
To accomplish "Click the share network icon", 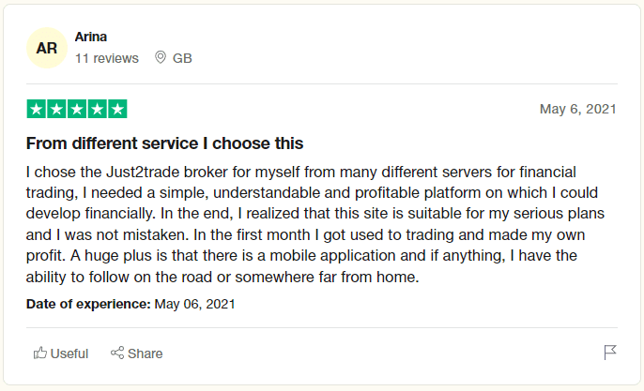I will (117, 353).
